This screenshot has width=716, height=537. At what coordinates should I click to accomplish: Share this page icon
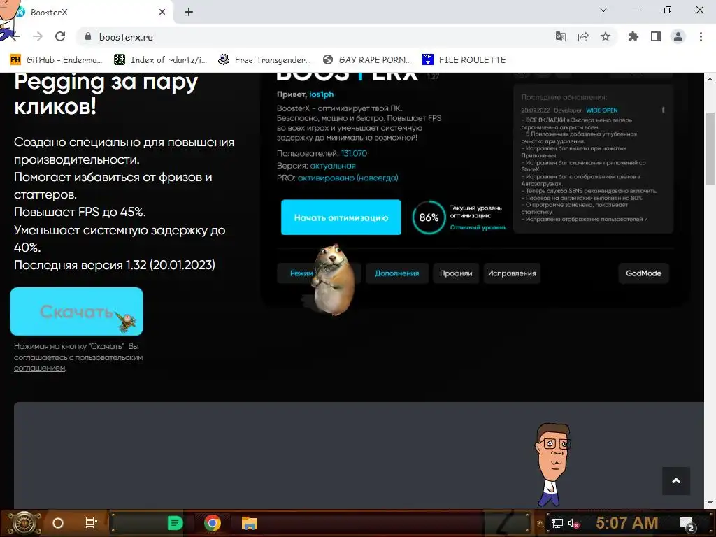pyautogui.click(x=583, y=36)
